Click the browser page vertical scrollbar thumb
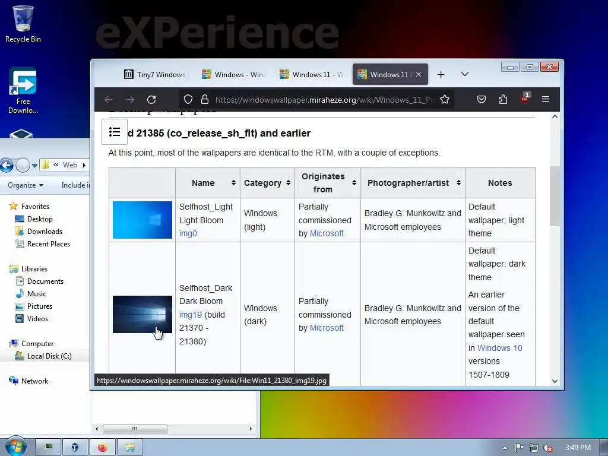Viewport: 608px width, 456px height. 555,196
